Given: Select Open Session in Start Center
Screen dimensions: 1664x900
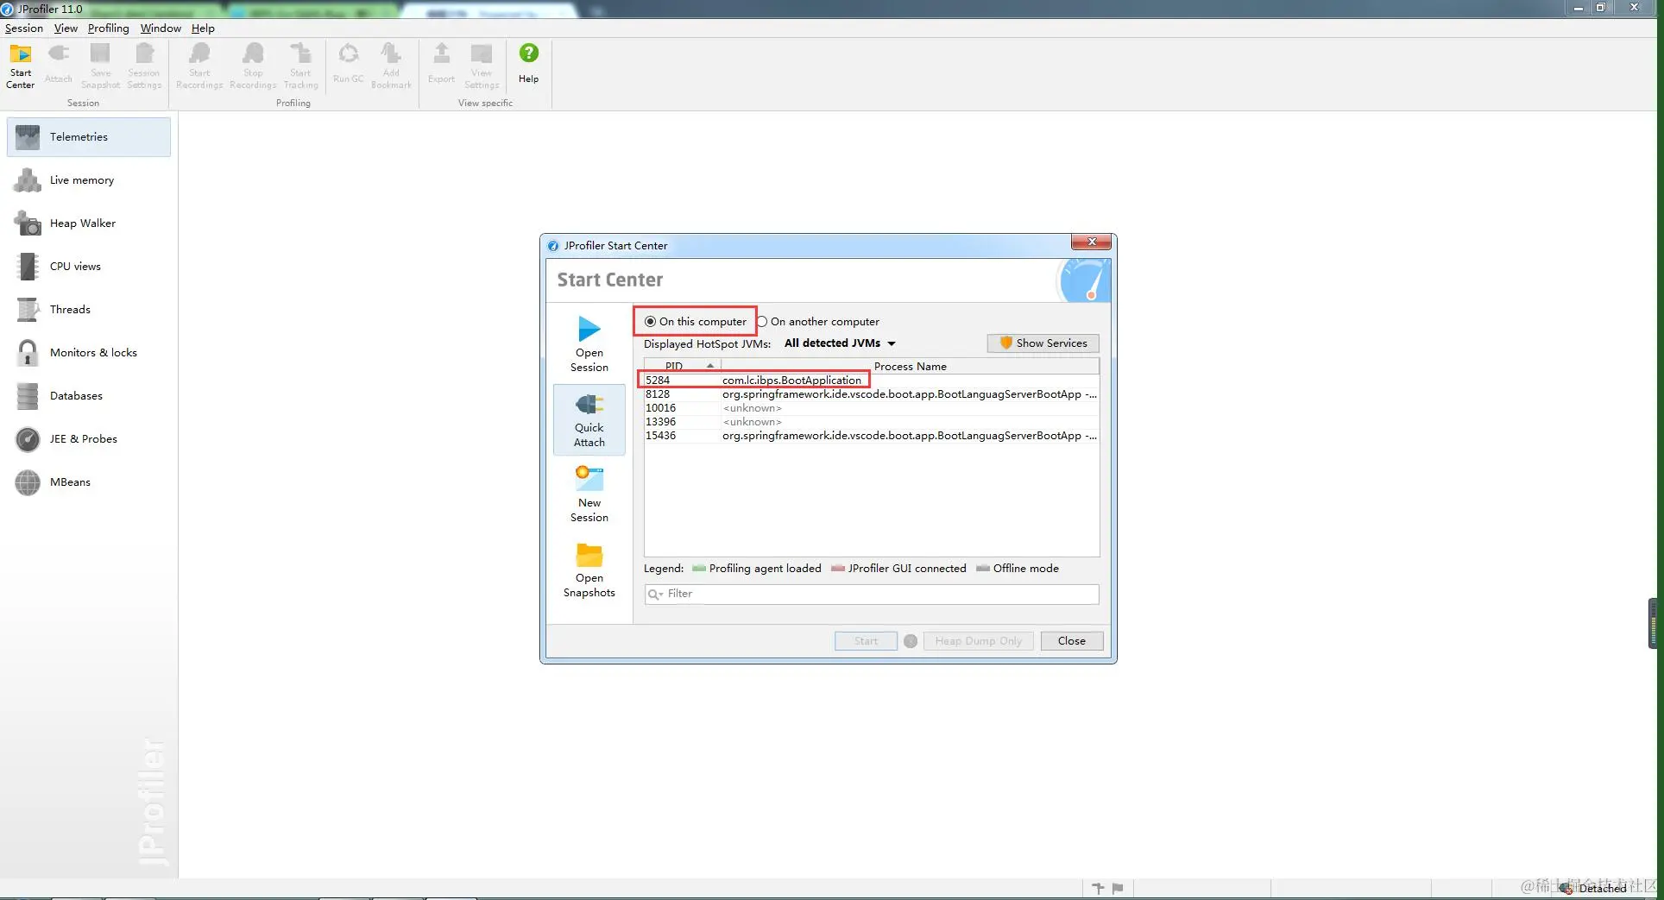Looking at the screenshot, I should point(589,343).
